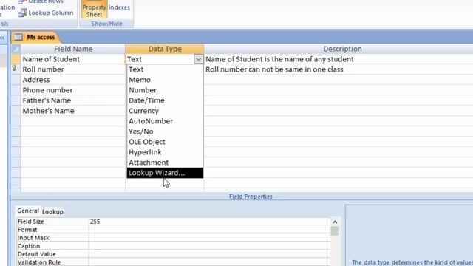The width and height of the screenshot is (473, 266).
Task: Click the Data Type column header
Action: tap(165, 49)
